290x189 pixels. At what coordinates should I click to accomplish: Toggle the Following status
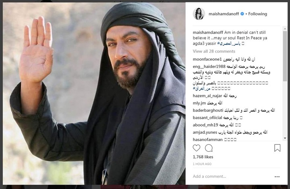coord(258,14)
